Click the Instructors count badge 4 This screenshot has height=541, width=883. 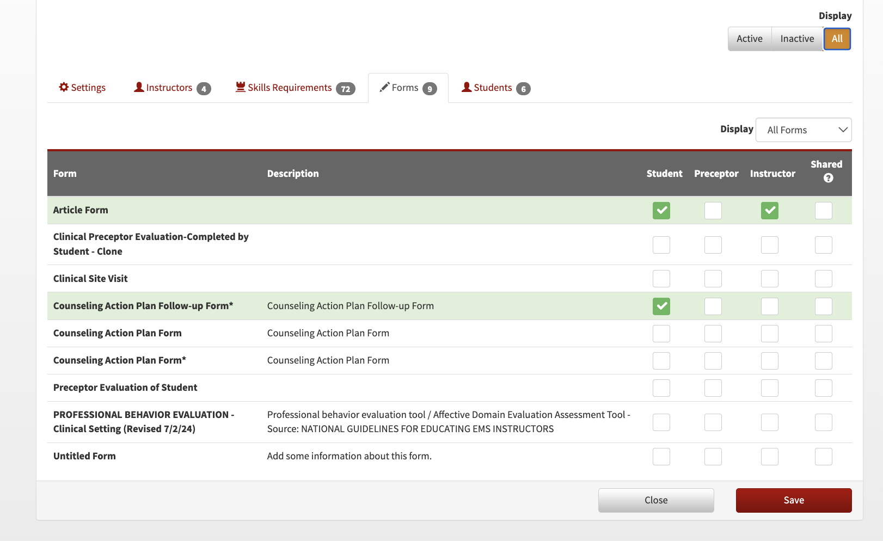pyautogui.click(x=204, y=89)
